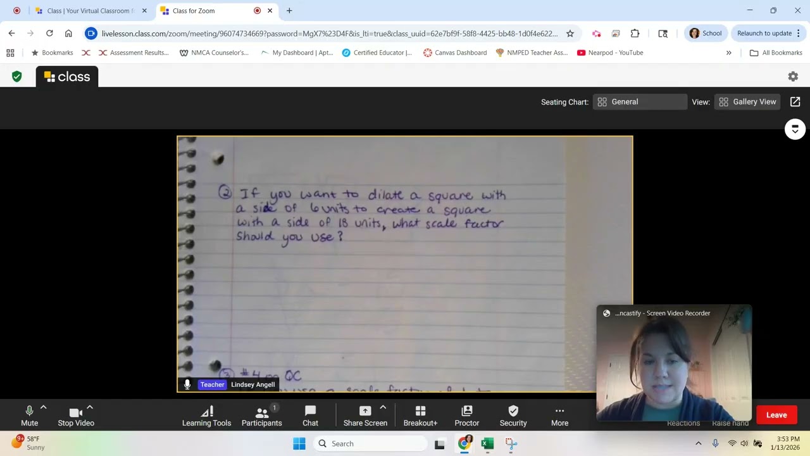Viewport: 810px width, 456px height.
Task: Open the apps grid in the bookmarks bar
Action: 10,53
